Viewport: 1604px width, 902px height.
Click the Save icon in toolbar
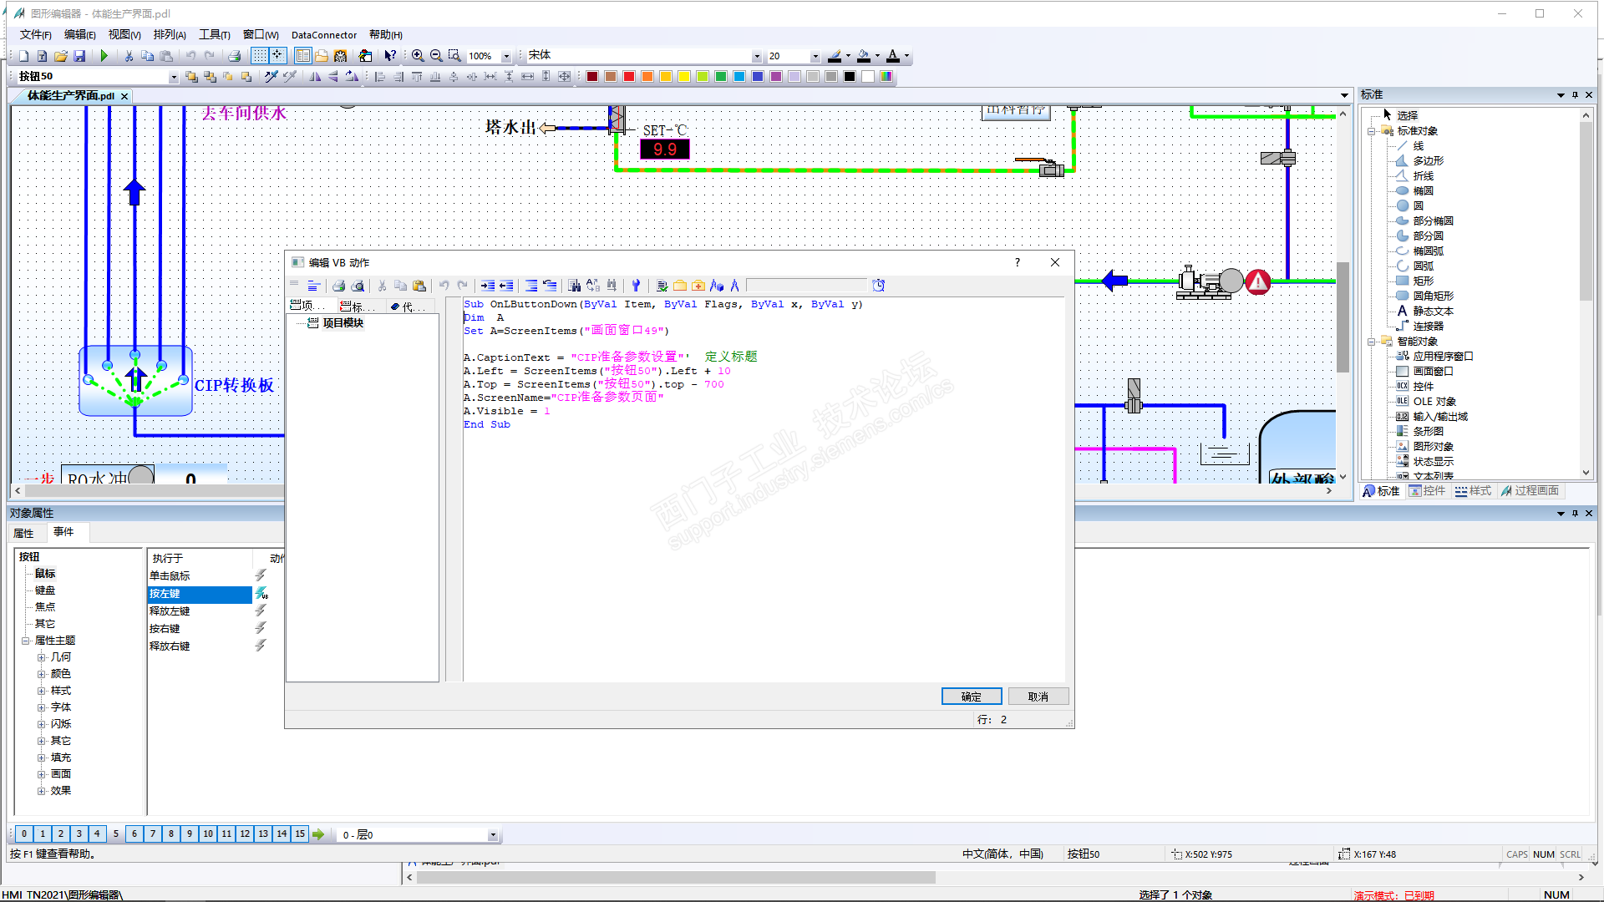tap(79, 56)
